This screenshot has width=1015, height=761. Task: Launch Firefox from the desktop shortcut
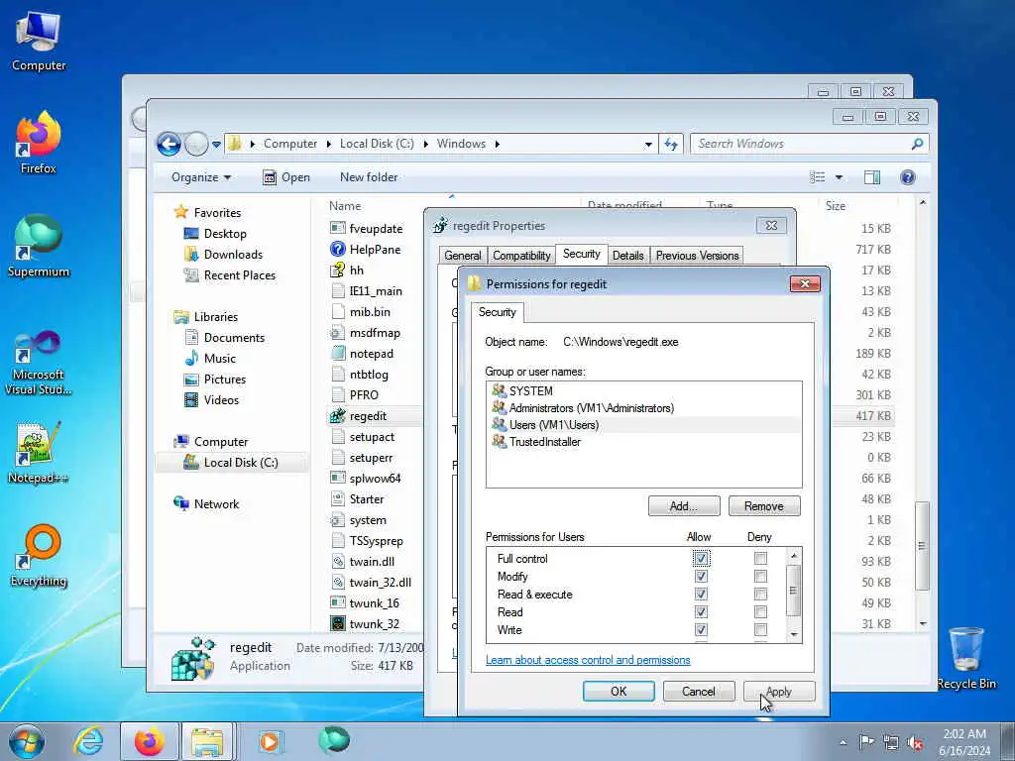[x=39, y=144]
